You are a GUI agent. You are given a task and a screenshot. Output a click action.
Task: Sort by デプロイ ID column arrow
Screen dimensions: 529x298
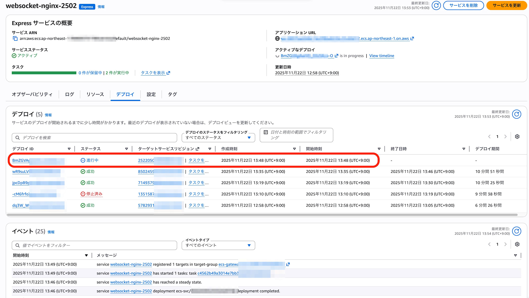click(69, 149)
